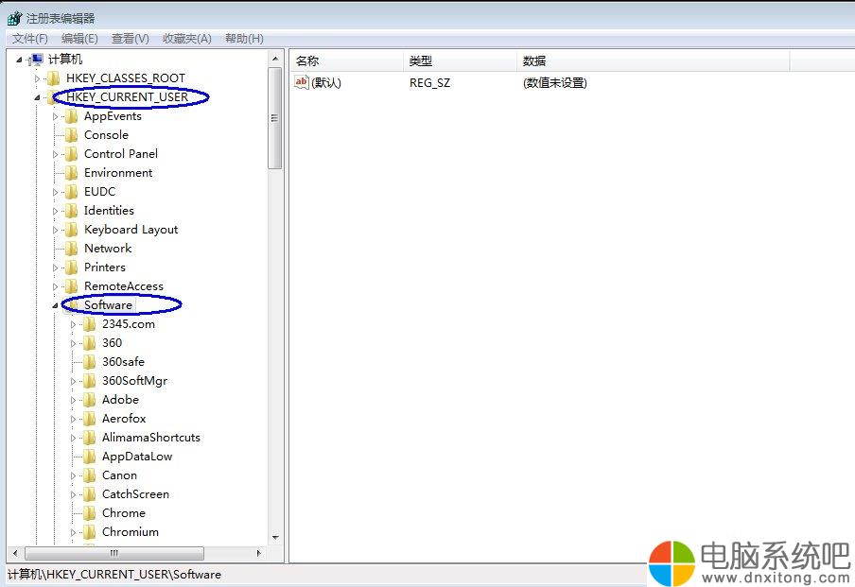This screenshot has width=855, height=587.
Task: Click the Canon folder icon
Action: coord(90,475)
